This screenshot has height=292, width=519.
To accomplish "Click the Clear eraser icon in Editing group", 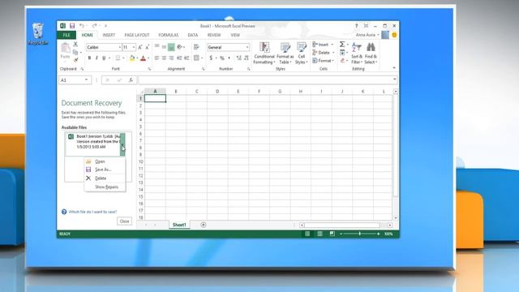I will [x=342, y=61].
